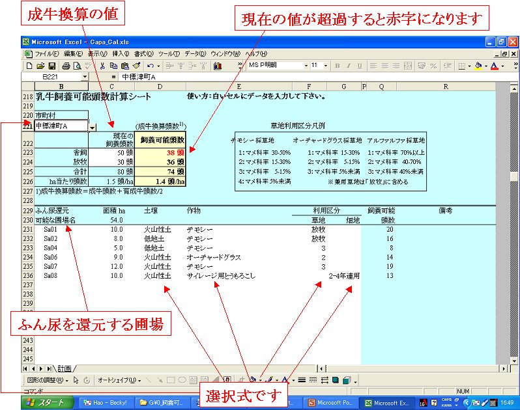Click the Paste clipboard icon
Viewport: 520px width, 410px height.
pyautogui.click(x=125, y=66)
